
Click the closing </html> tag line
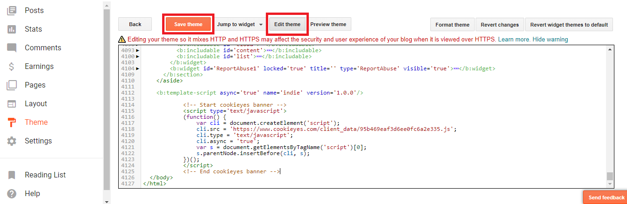155,184
